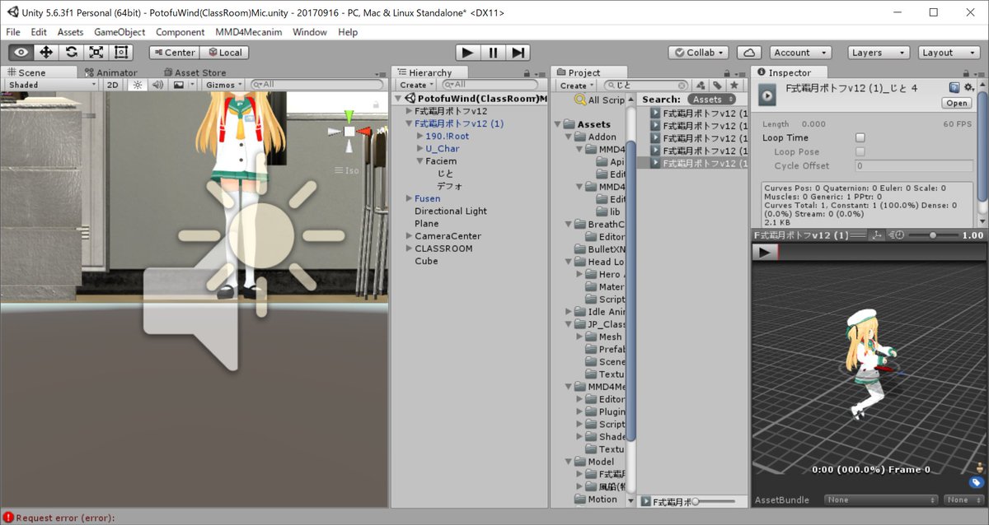Expand U_Char in Hierarchy
Image resolution: width=989 pixels, height=525 pixels.
tap(420, 148)
